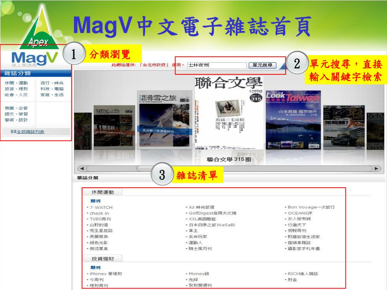
Task: Open the 家庭・生活 category in sidebar
Action: pos(52,95)
